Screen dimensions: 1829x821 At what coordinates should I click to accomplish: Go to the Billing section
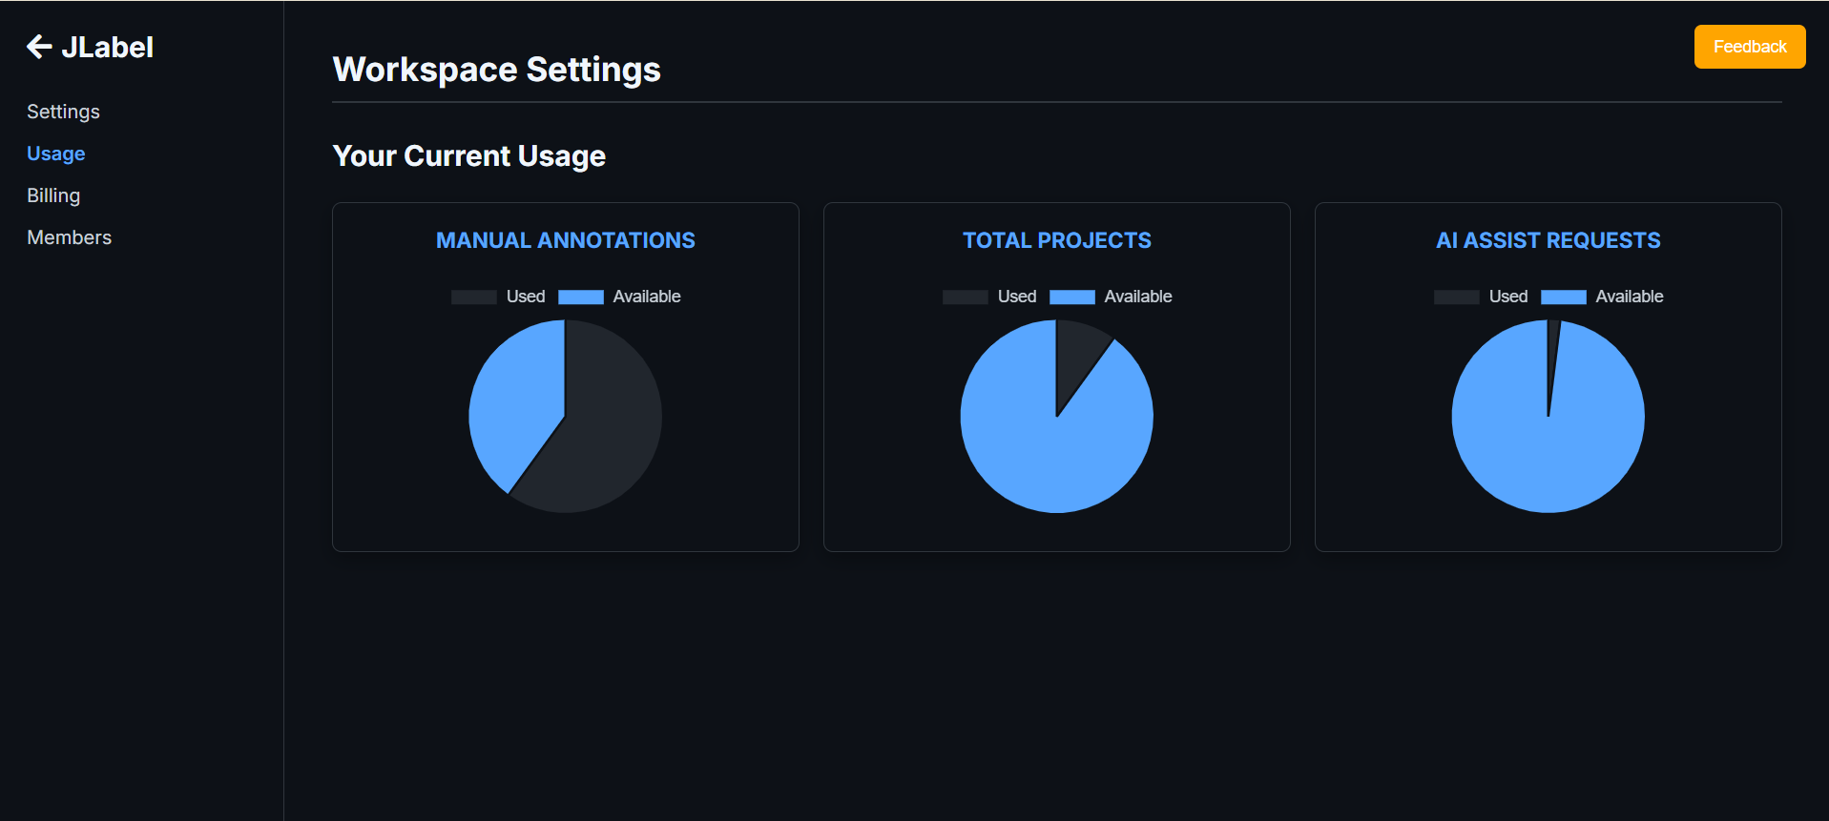pos(53,195)
